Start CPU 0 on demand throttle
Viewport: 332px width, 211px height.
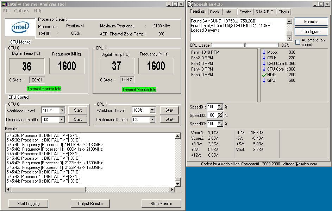click(x=78, y=119)
